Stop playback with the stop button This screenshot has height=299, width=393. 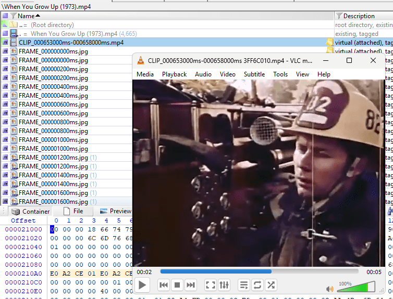point(177,285)
